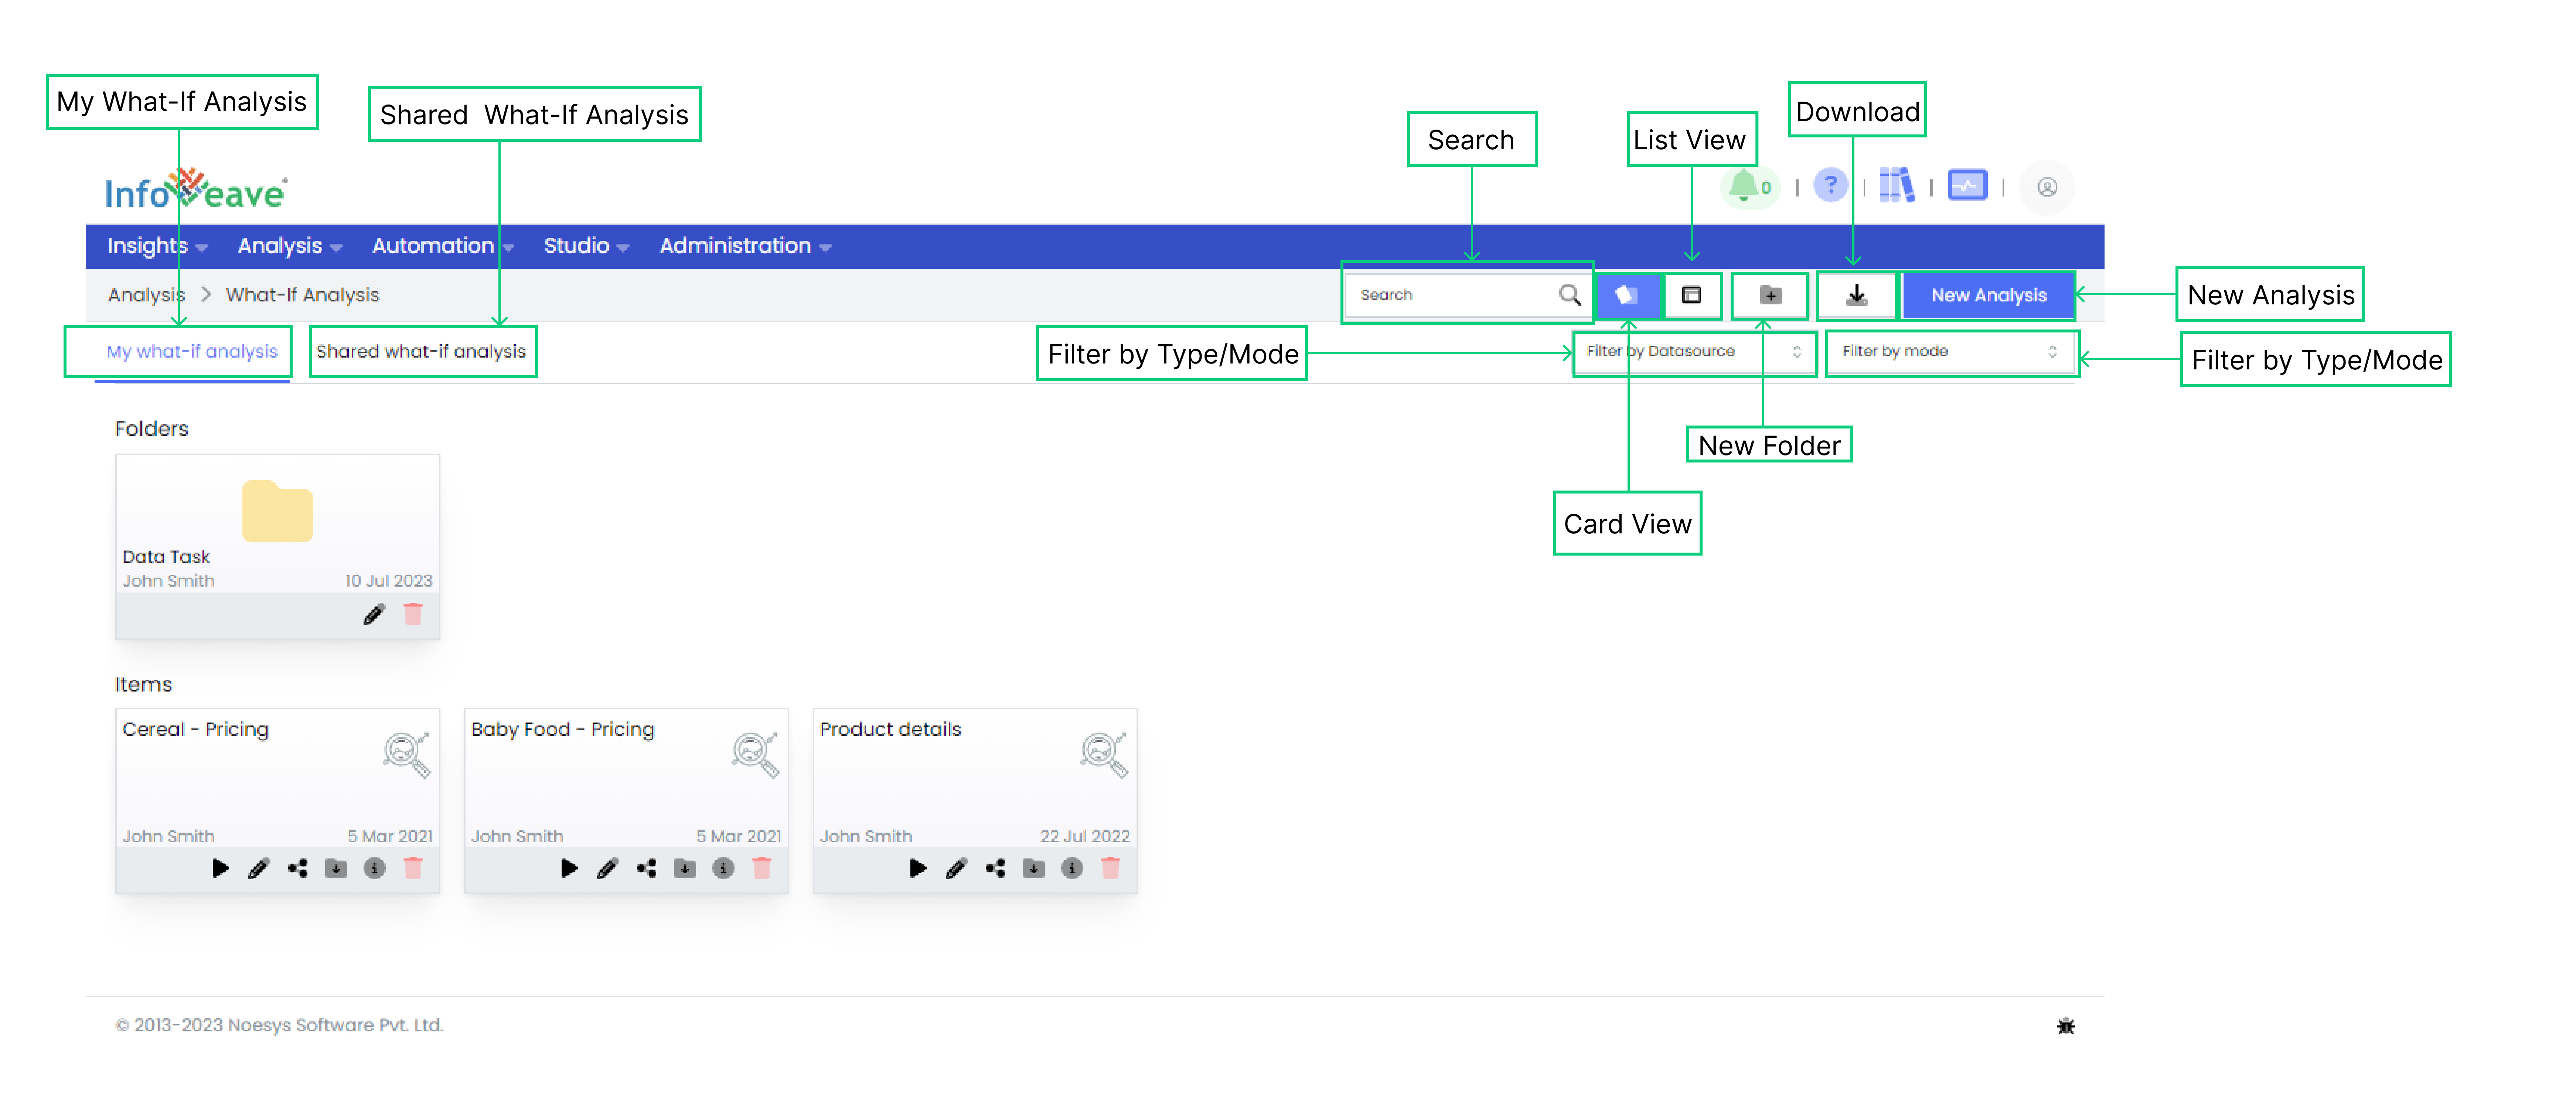Report a bug via footer bug icon
The image size is (2576, 1120).
2066,1026
